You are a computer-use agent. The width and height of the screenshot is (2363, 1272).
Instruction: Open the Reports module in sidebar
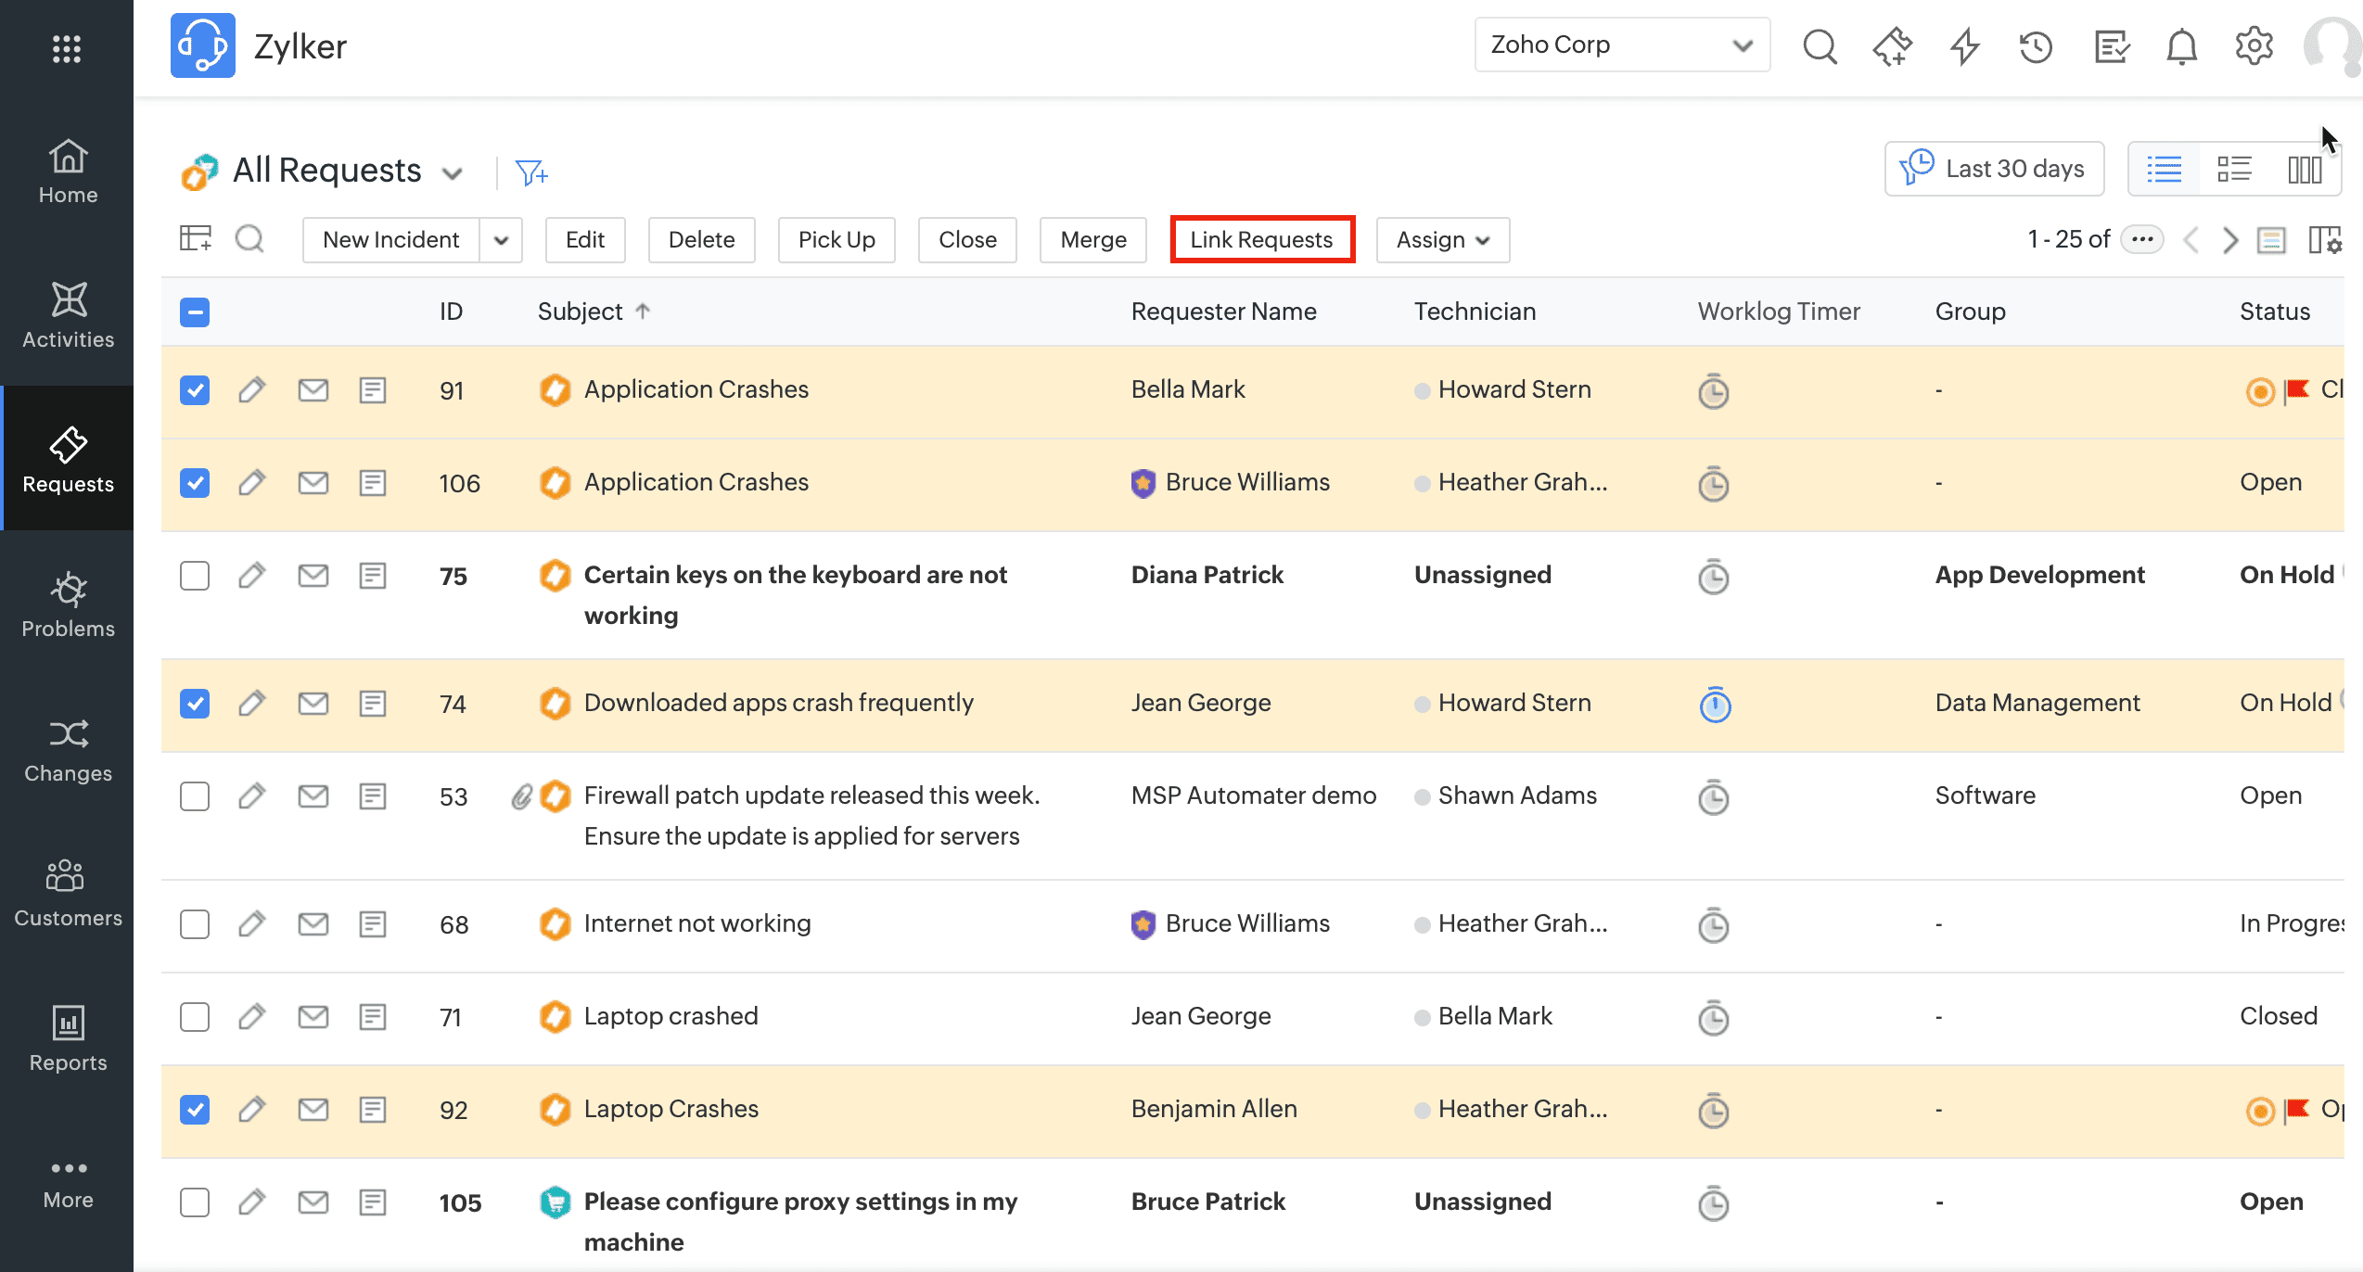pyautogui.click(x=68, y=1038)
